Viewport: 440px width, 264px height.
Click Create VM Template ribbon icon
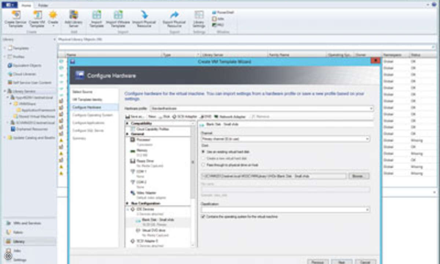click(x=37, y=19)
